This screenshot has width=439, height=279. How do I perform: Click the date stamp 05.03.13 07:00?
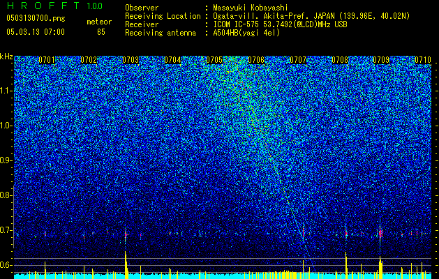pyautogui.click(x=36, y=31)
